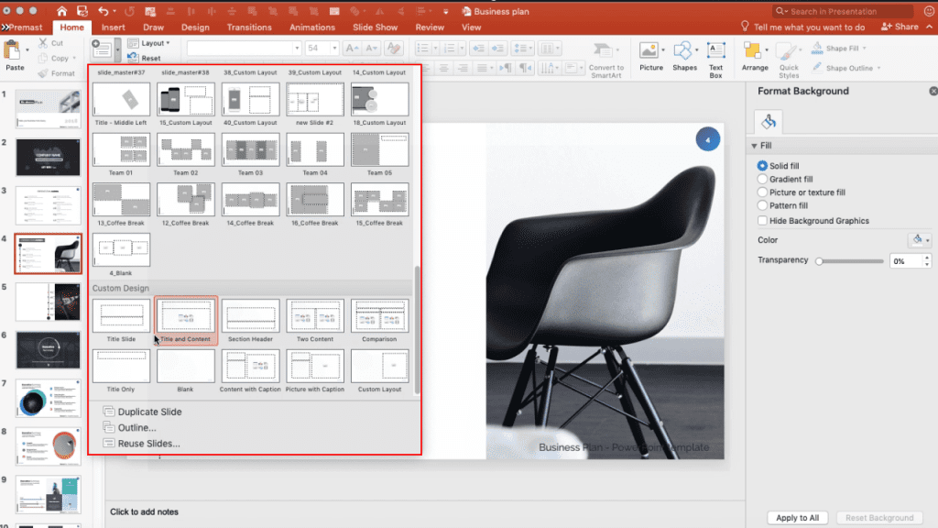
Task: Collapse the Fill section expander
Action: coord(757,145)
